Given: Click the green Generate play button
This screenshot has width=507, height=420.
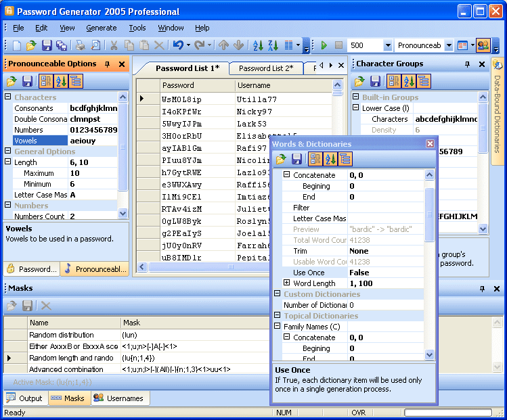Looking at the screenshot, I should [324, 45].
